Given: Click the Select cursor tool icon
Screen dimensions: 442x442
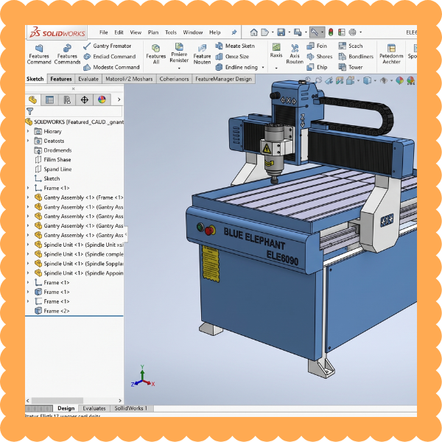Looking at the screenshot, I should point(315,32).
